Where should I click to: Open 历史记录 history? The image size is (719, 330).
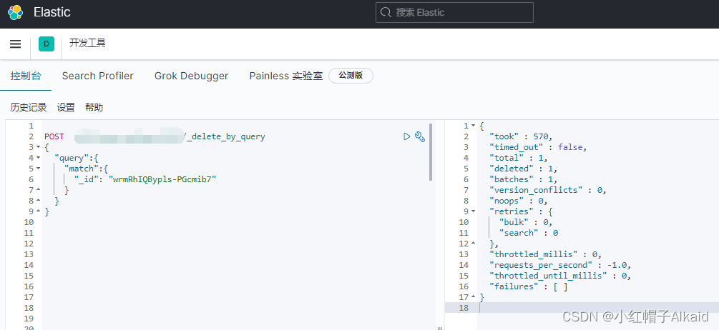coord(29,108)
